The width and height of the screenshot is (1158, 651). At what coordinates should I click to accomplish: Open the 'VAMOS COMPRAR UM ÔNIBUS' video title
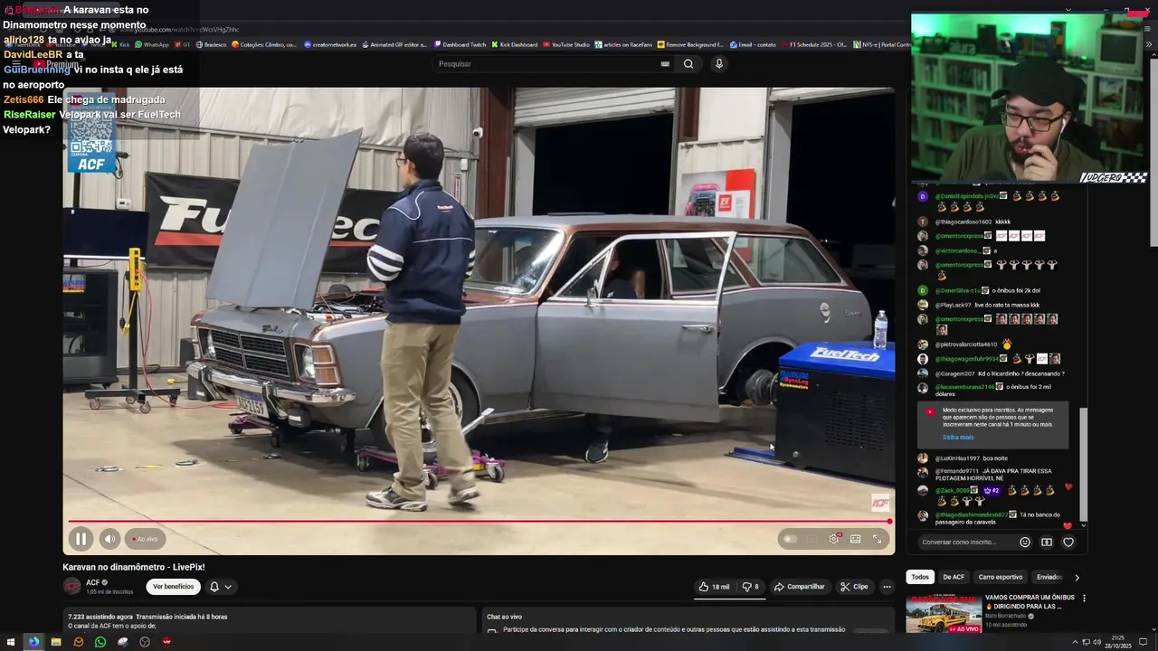point(1030,602)
